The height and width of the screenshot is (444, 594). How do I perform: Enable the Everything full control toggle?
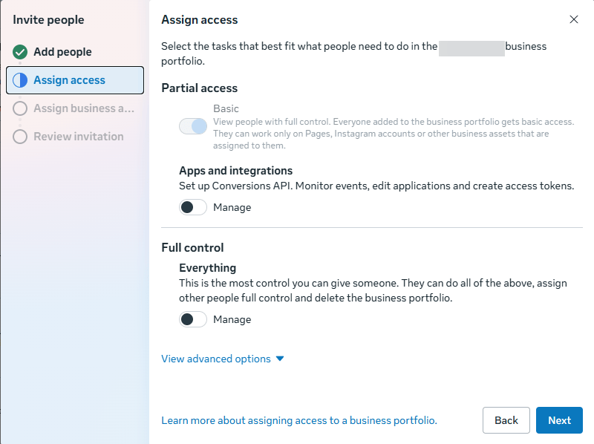[192, 319]
